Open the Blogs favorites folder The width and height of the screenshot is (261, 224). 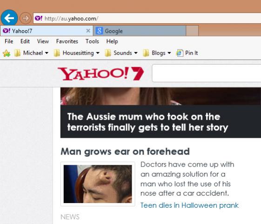157,53
